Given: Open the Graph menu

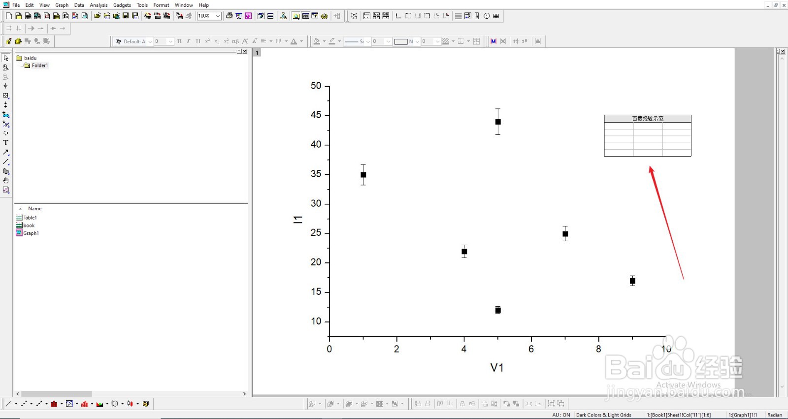Looking at the screenshot, I should [x=62, y=5].
